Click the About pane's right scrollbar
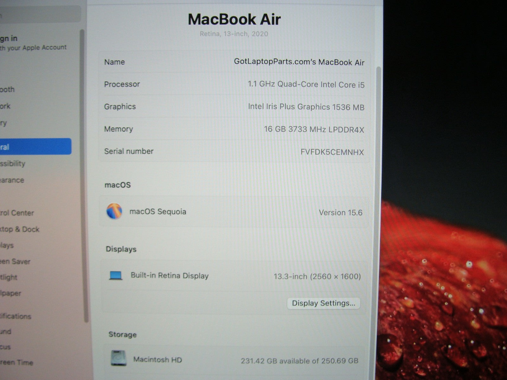This screenshot has width=507, height=380. point(378,190)
